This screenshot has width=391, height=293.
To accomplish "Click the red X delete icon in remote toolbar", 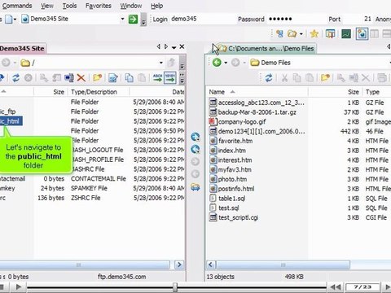I will tap(81, 78).
